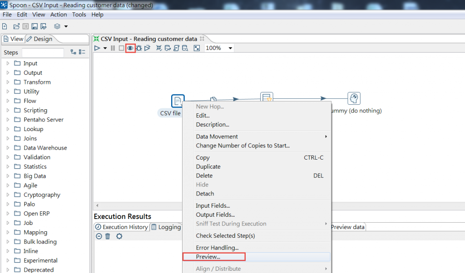This screenshot has height=273, width=465.
Task: Choose Preview... from the context menu
Action: [x=257, y=257]
